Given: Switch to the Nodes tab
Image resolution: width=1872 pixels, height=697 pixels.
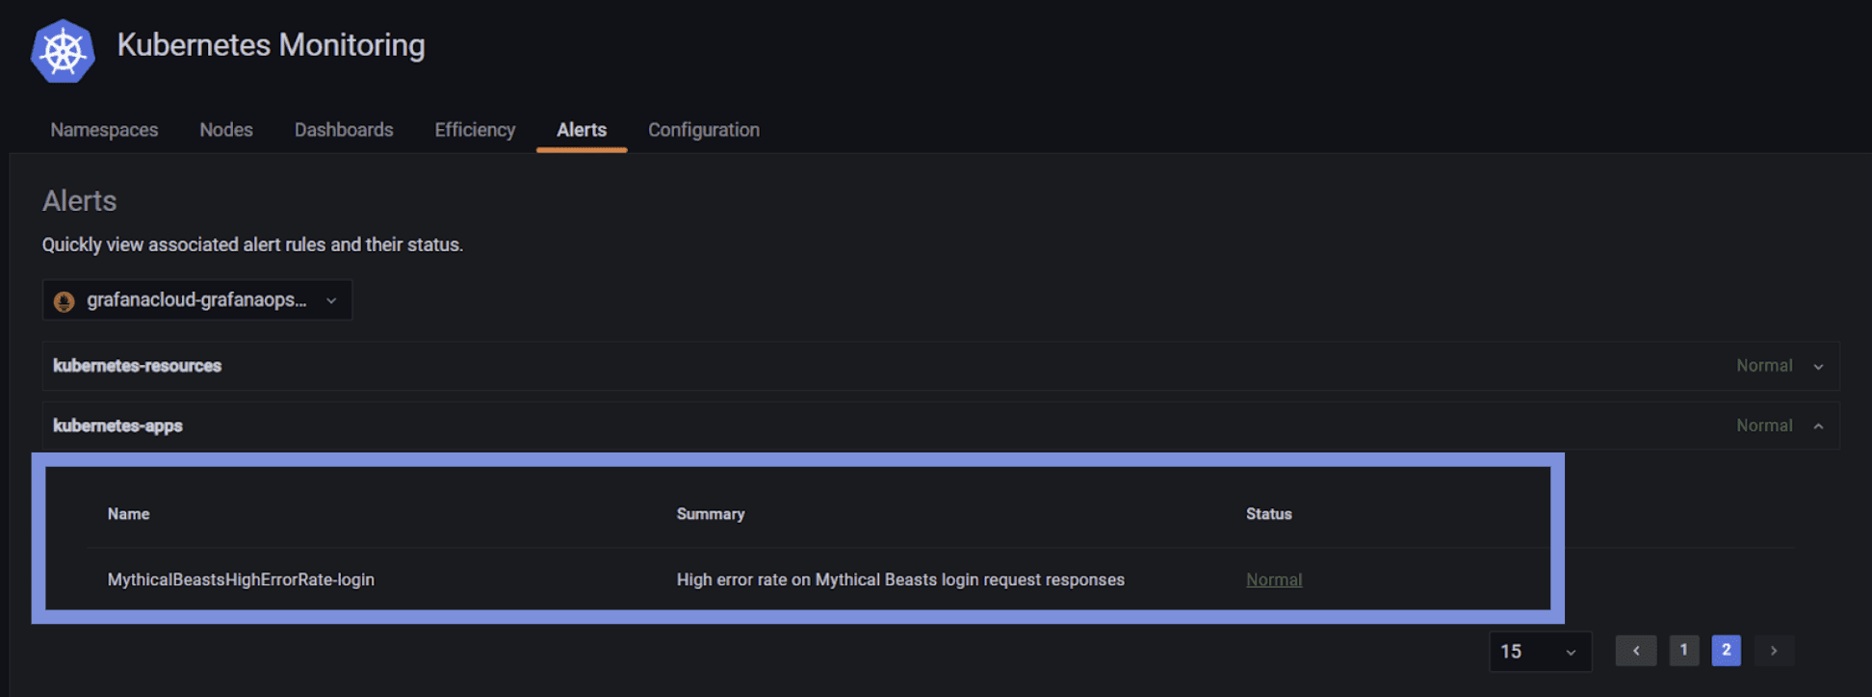Looking at the screenshot, I should tap(225, 129).
